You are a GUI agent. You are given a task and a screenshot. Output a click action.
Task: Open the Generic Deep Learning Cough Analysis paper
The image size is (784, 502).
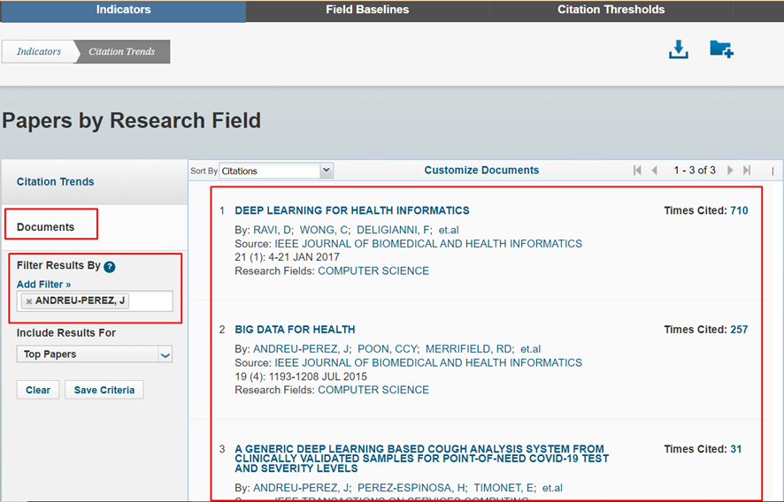[421, 459]
